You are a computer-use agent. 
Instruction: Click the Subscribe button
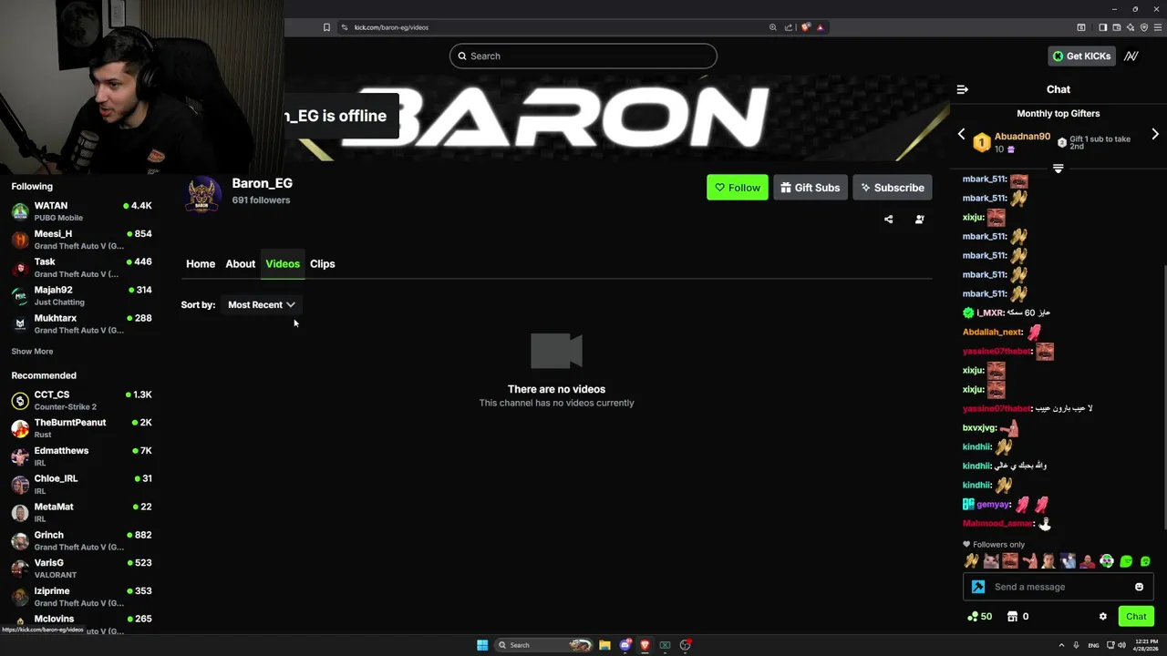click(x=892, y=188)
